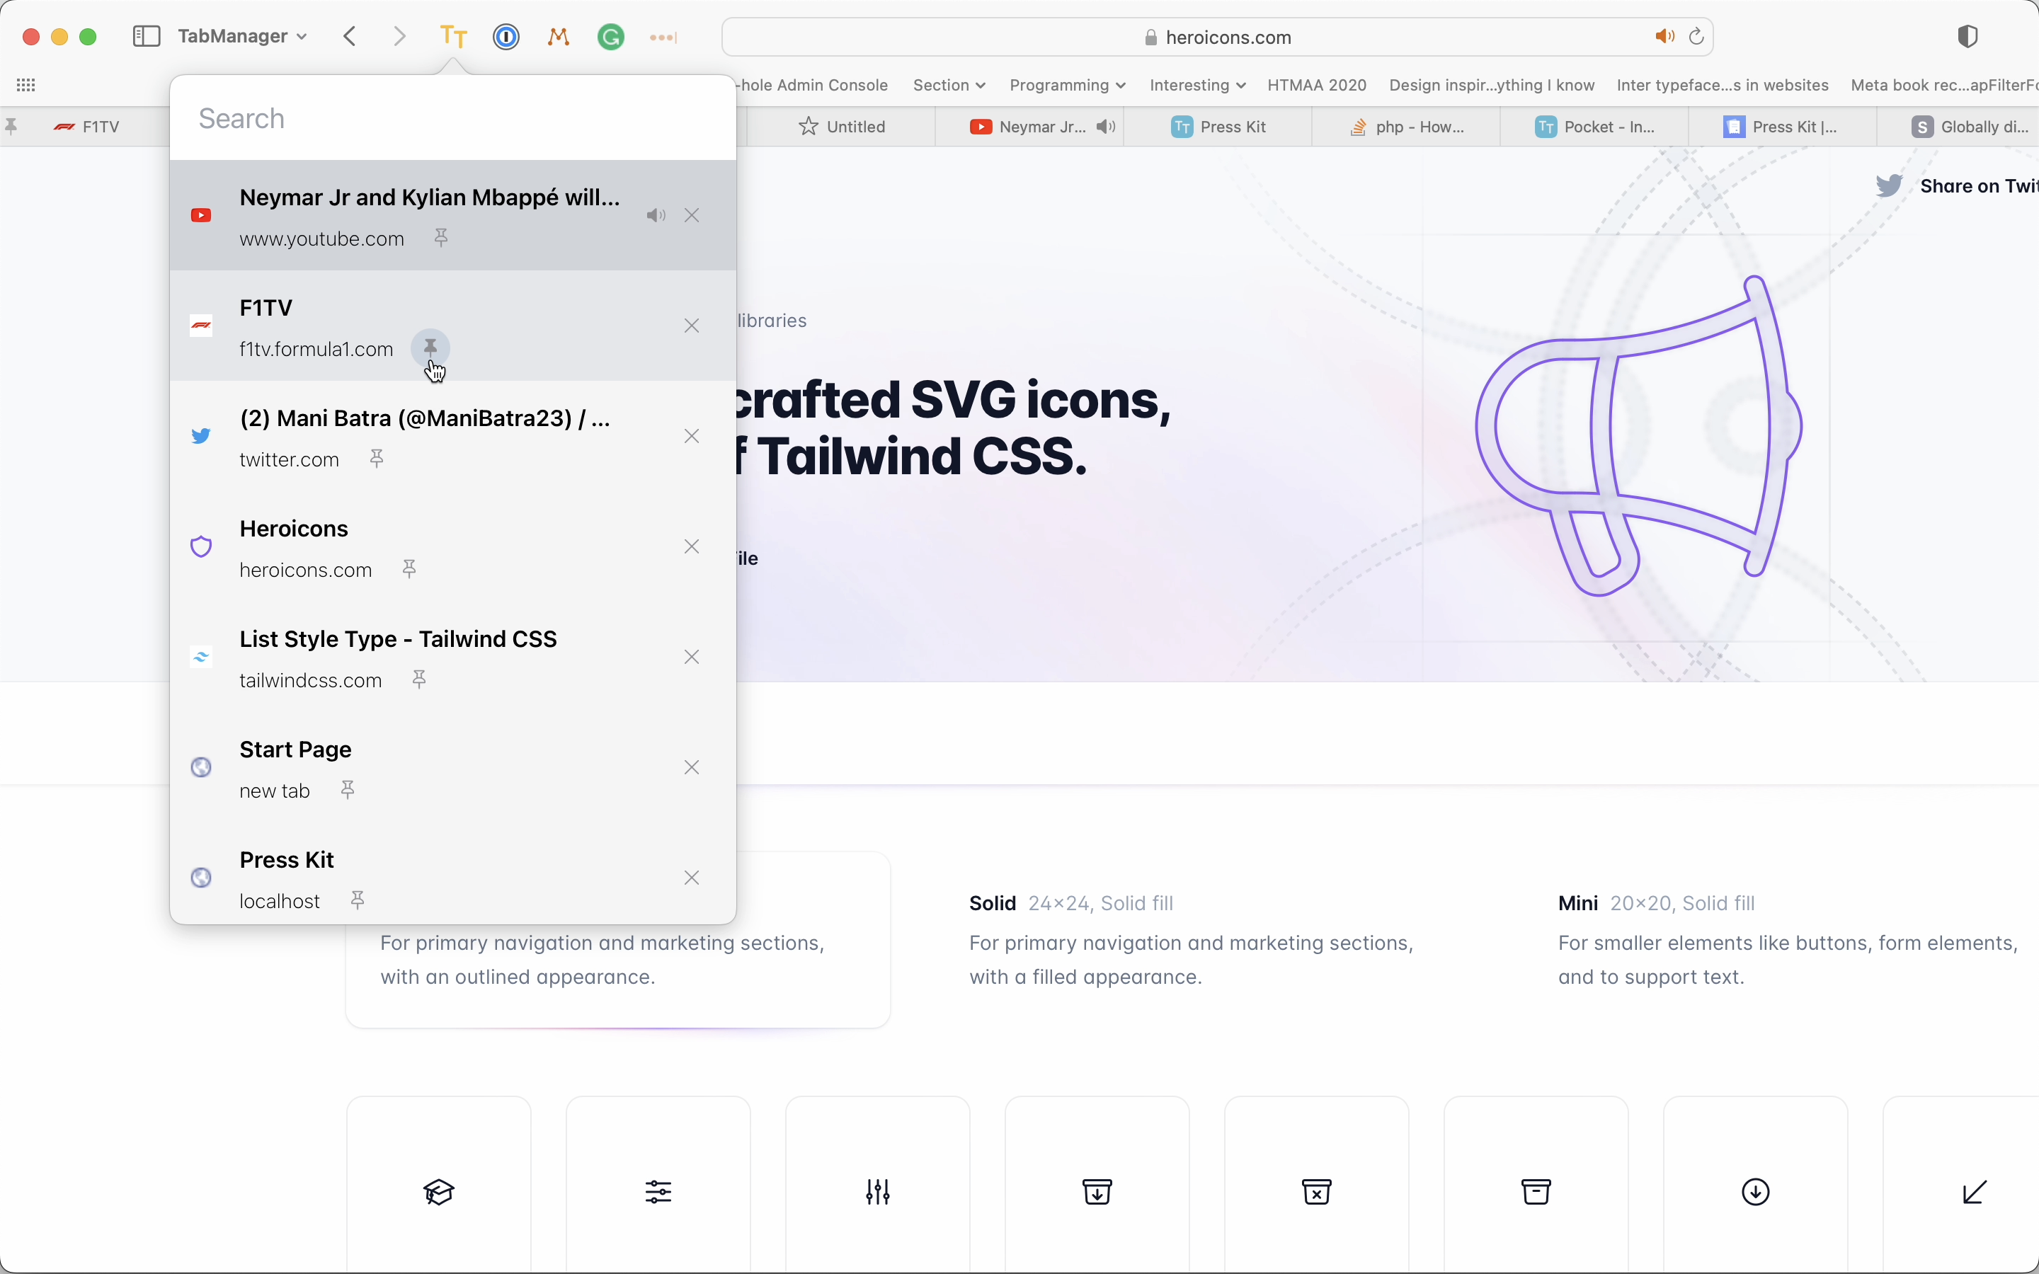
Task: Click the orange M extension icon
Action: point(559,36)
